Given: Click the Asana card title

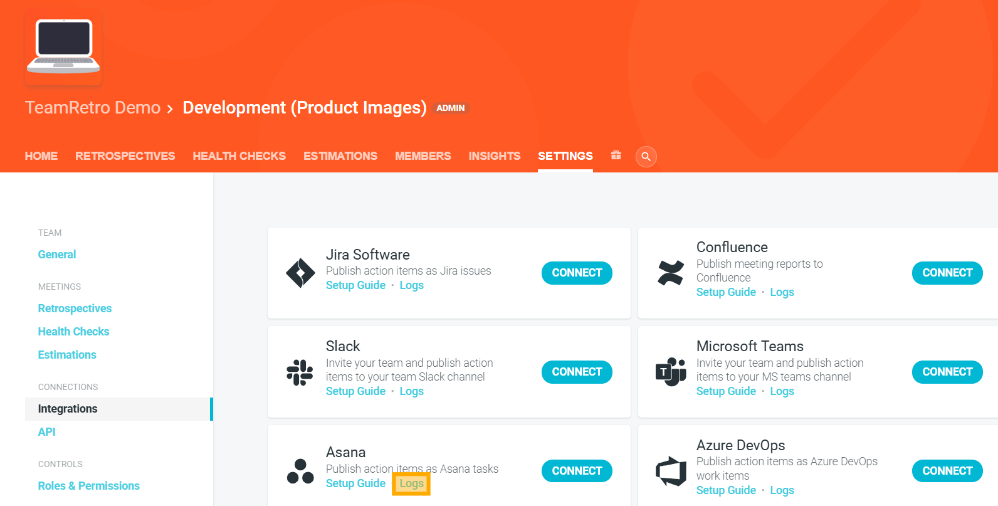Looking at the screenshot, I should click(345, 452).
